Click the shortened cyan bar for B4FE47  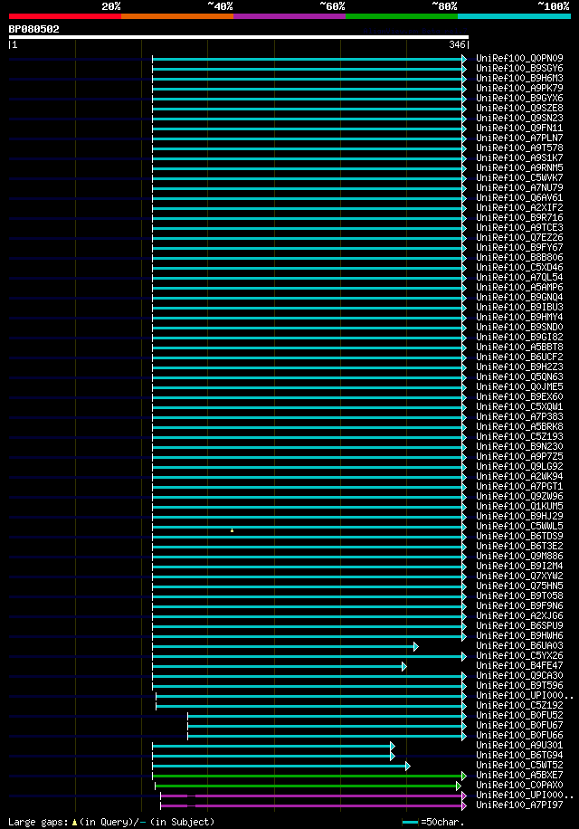(280, 667)
